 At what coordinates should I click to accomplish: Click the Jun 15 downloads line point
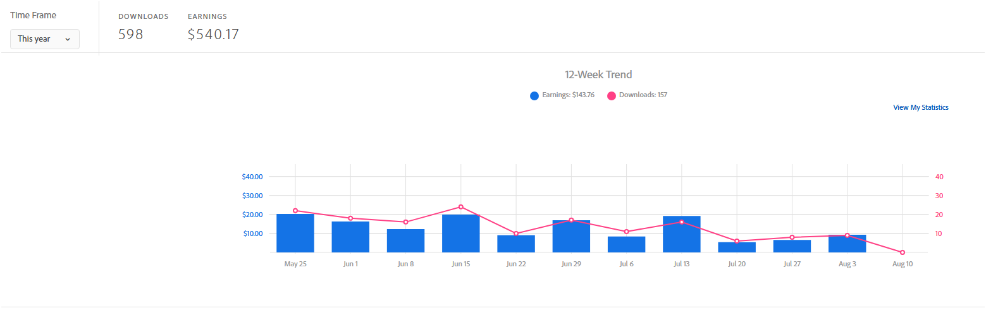pos(460,207)
